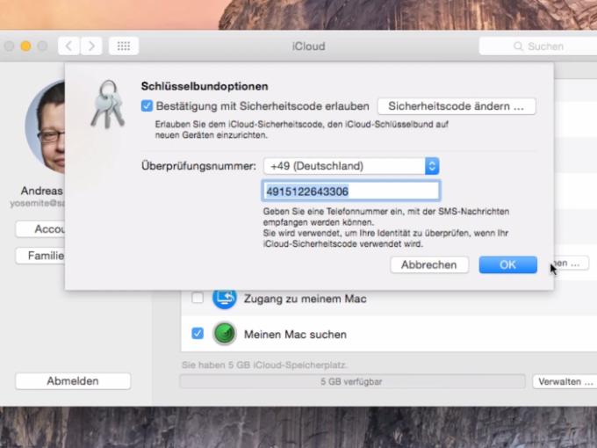Click the Suchen search field
The image size is (597, 448).
[x=538, y=47]
